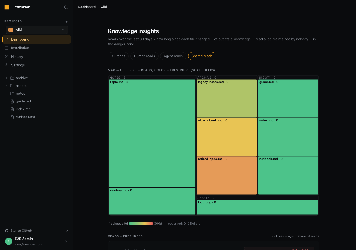Click the NOTES · 3 group header
The height and width of the screenshot is (250, 356).
pos(117,78)
